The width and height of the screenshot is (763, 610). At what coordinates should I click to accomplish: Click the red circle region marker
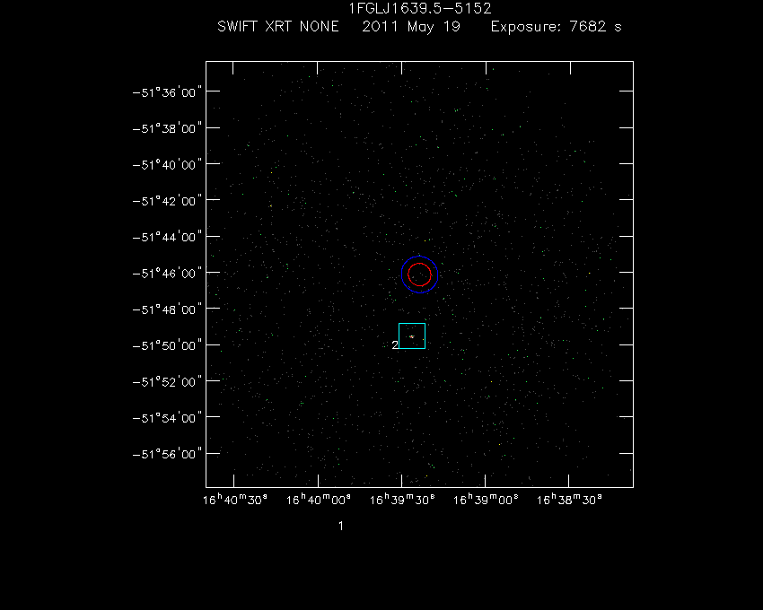419,274
